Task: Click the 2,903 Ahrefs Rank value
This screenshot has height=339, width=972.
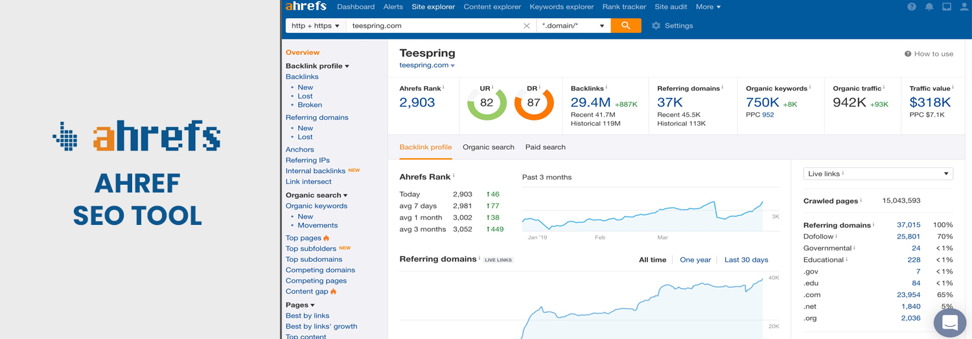Action: point(417,102)
